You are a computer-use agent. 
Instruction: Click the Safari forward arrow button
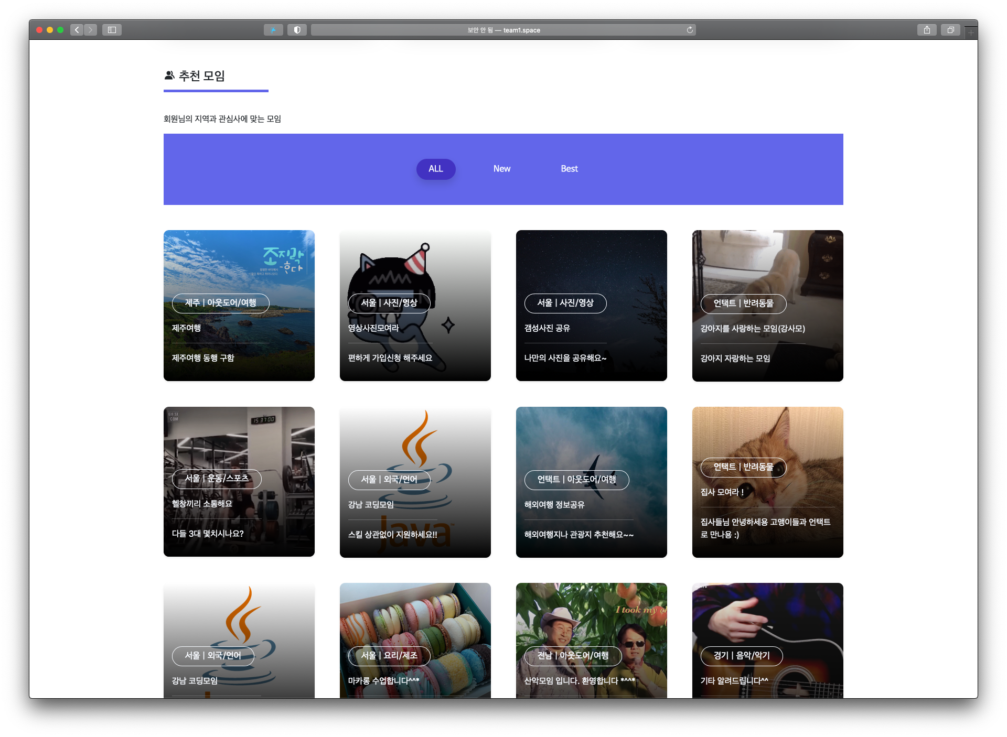coord(90,30)
